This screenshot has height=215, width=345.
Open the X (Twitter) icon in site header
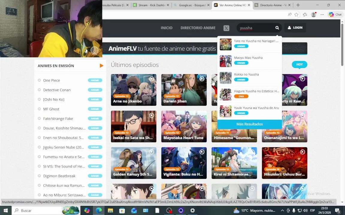click(226, 28)
